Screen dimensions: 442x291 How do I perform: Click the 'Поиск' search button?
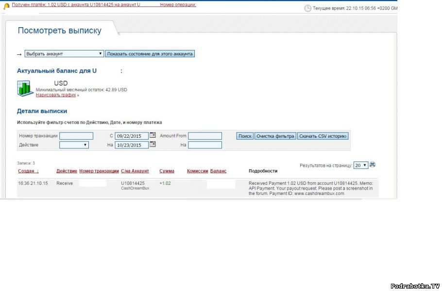pos(245,136)
